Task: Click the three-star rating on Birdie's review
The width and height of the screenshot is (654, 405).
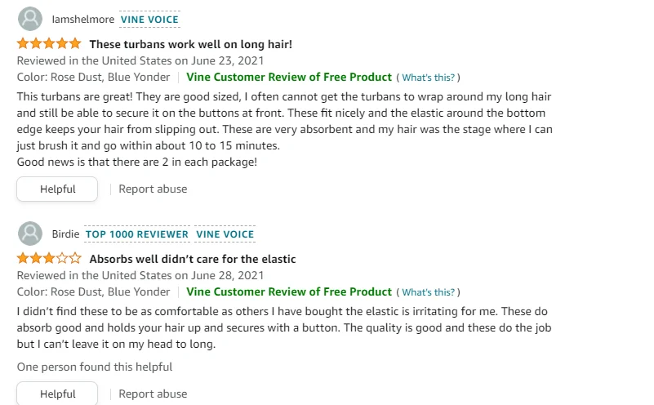Action: point(49,259)
